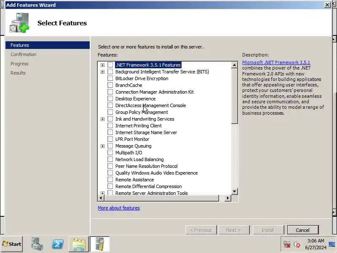Launch Windows PowerShell from the taskbar
This screenshot has width=337, height=253.
coord(58,244)
